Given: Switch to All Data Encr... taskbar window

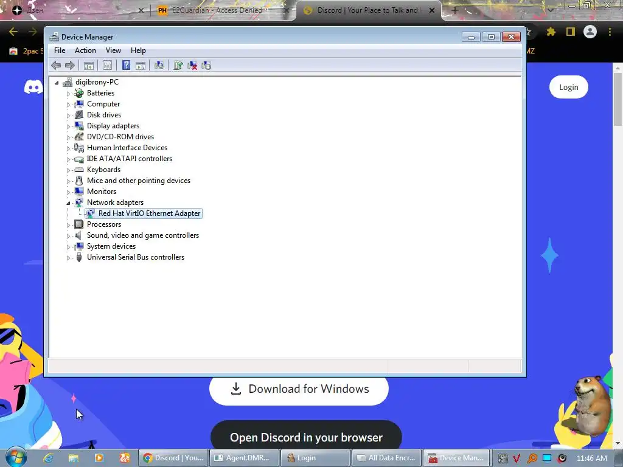Looking at the screenshot, I should tap(386, 458).
